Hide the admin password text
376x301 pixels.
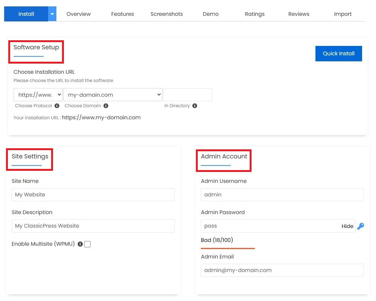(347, 226)
